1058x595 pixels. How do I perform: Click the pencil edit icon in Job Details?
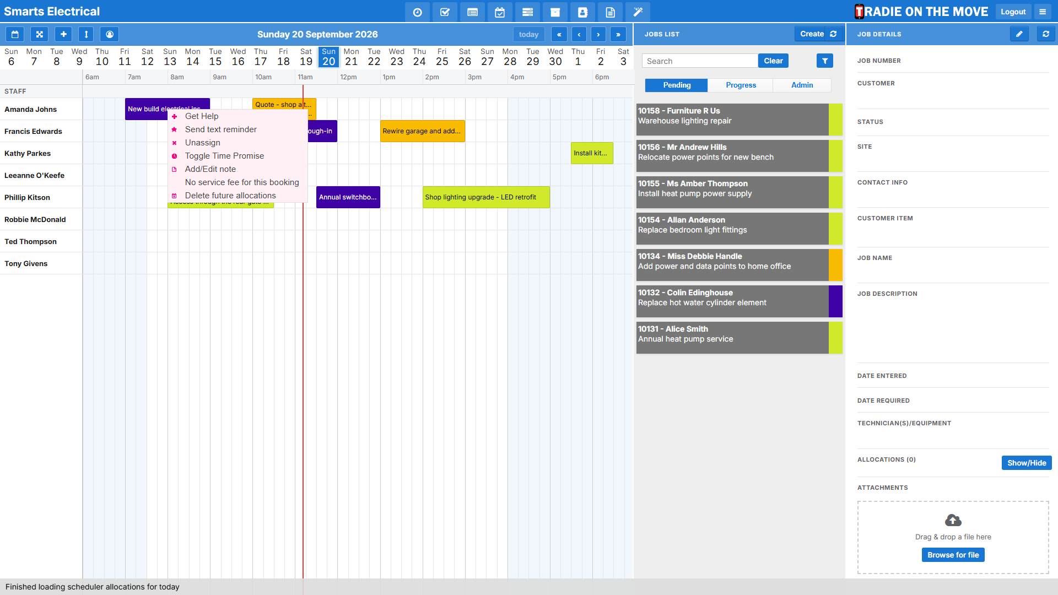click(1019, 34)
